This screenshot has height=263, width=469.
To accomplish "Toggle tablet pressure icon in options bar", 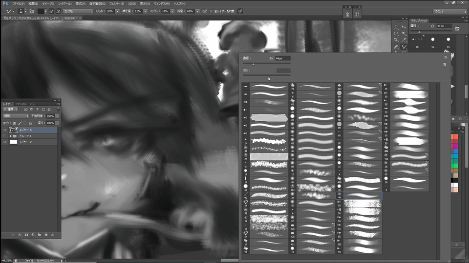I will tap(240, 11).
